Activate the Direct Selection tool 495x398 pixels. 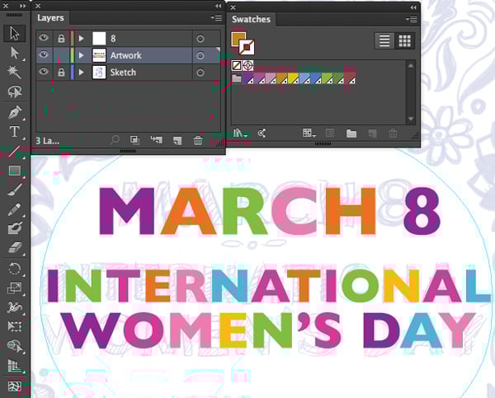pos(14,52)
